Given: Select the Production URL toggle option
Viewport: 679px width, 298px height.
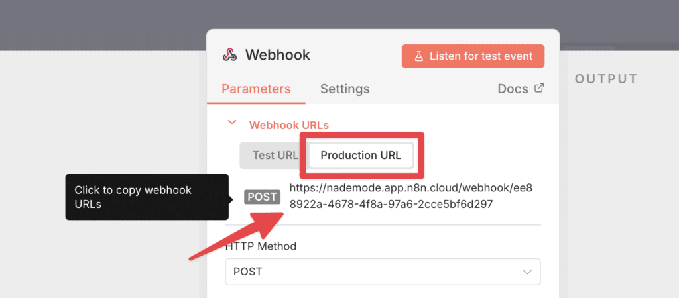Looking at the screenshot, I should [361, 156].
